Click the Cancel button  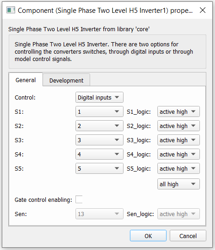click(x=188, y=236)
